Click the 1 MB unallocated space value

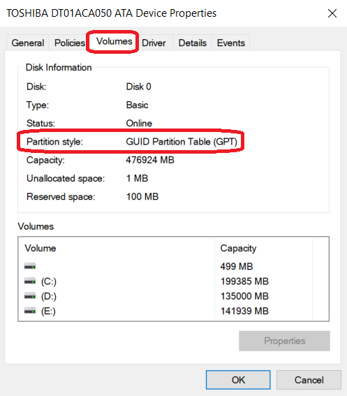[x=137, y=178]
